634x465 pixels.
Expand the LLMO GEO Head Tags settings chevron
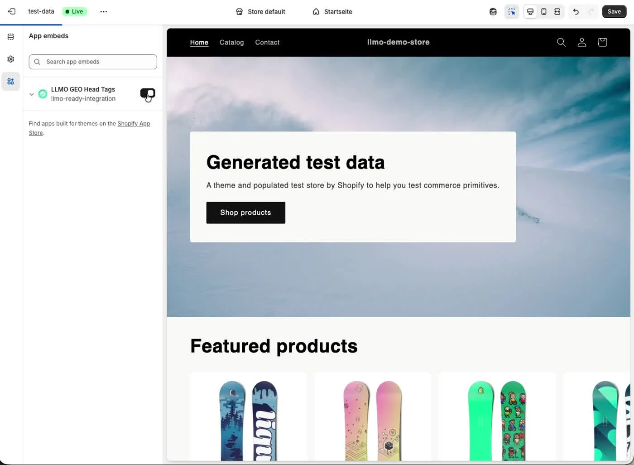[x=32, y=94]
